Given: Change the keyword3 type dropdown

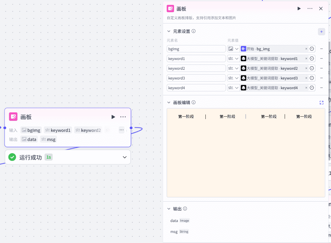Looking at the screenshot, I should coord(233,78).
